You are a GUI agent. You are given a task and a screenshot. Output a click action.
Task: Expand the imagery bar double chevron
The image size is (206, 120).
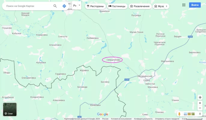point(200,114)
